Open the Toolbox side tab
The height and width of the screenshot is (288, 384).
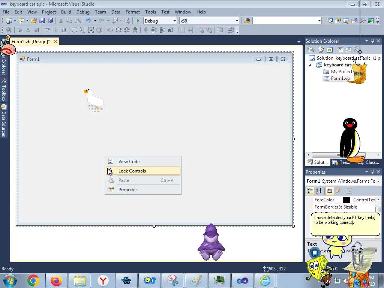coord(4,90)
